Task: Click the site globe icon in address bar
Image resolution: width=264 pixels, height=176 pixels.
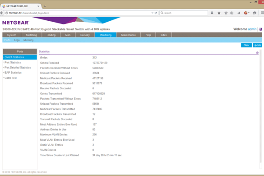Action: pyautogui.click(x=7, y=13)
